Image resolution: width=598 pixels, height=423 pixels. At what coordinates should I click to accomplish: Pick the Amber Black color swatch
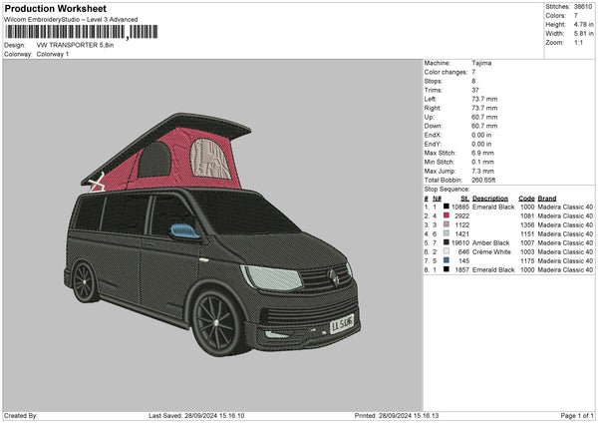pyautogui.click(x=445, y=242)
